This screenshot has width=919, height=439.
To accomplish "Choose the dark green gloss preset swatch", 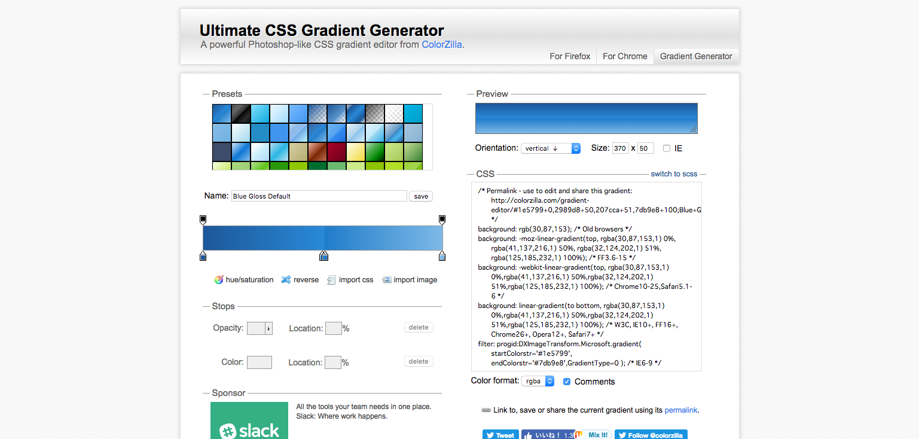I will pos(375,152).
